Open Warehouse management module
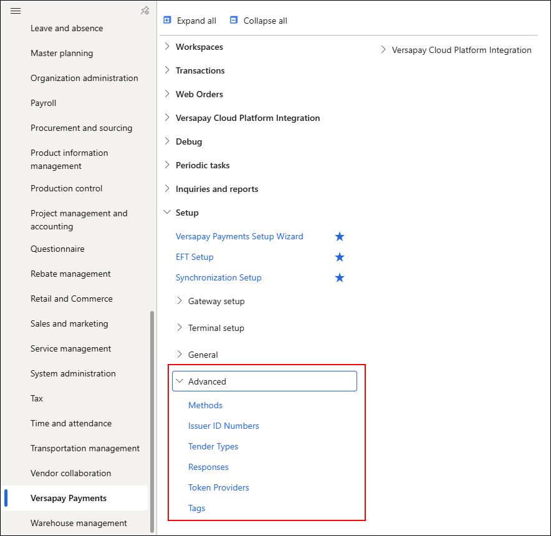The height and width of the screenshot is (536, 551). [x=79, y=524]
